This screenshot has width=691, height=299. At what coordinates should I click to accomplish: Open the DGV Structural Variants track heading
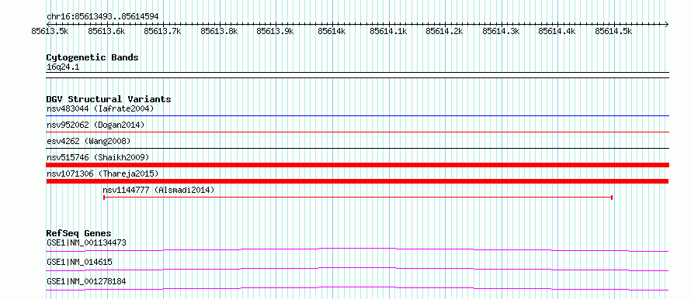109,99
